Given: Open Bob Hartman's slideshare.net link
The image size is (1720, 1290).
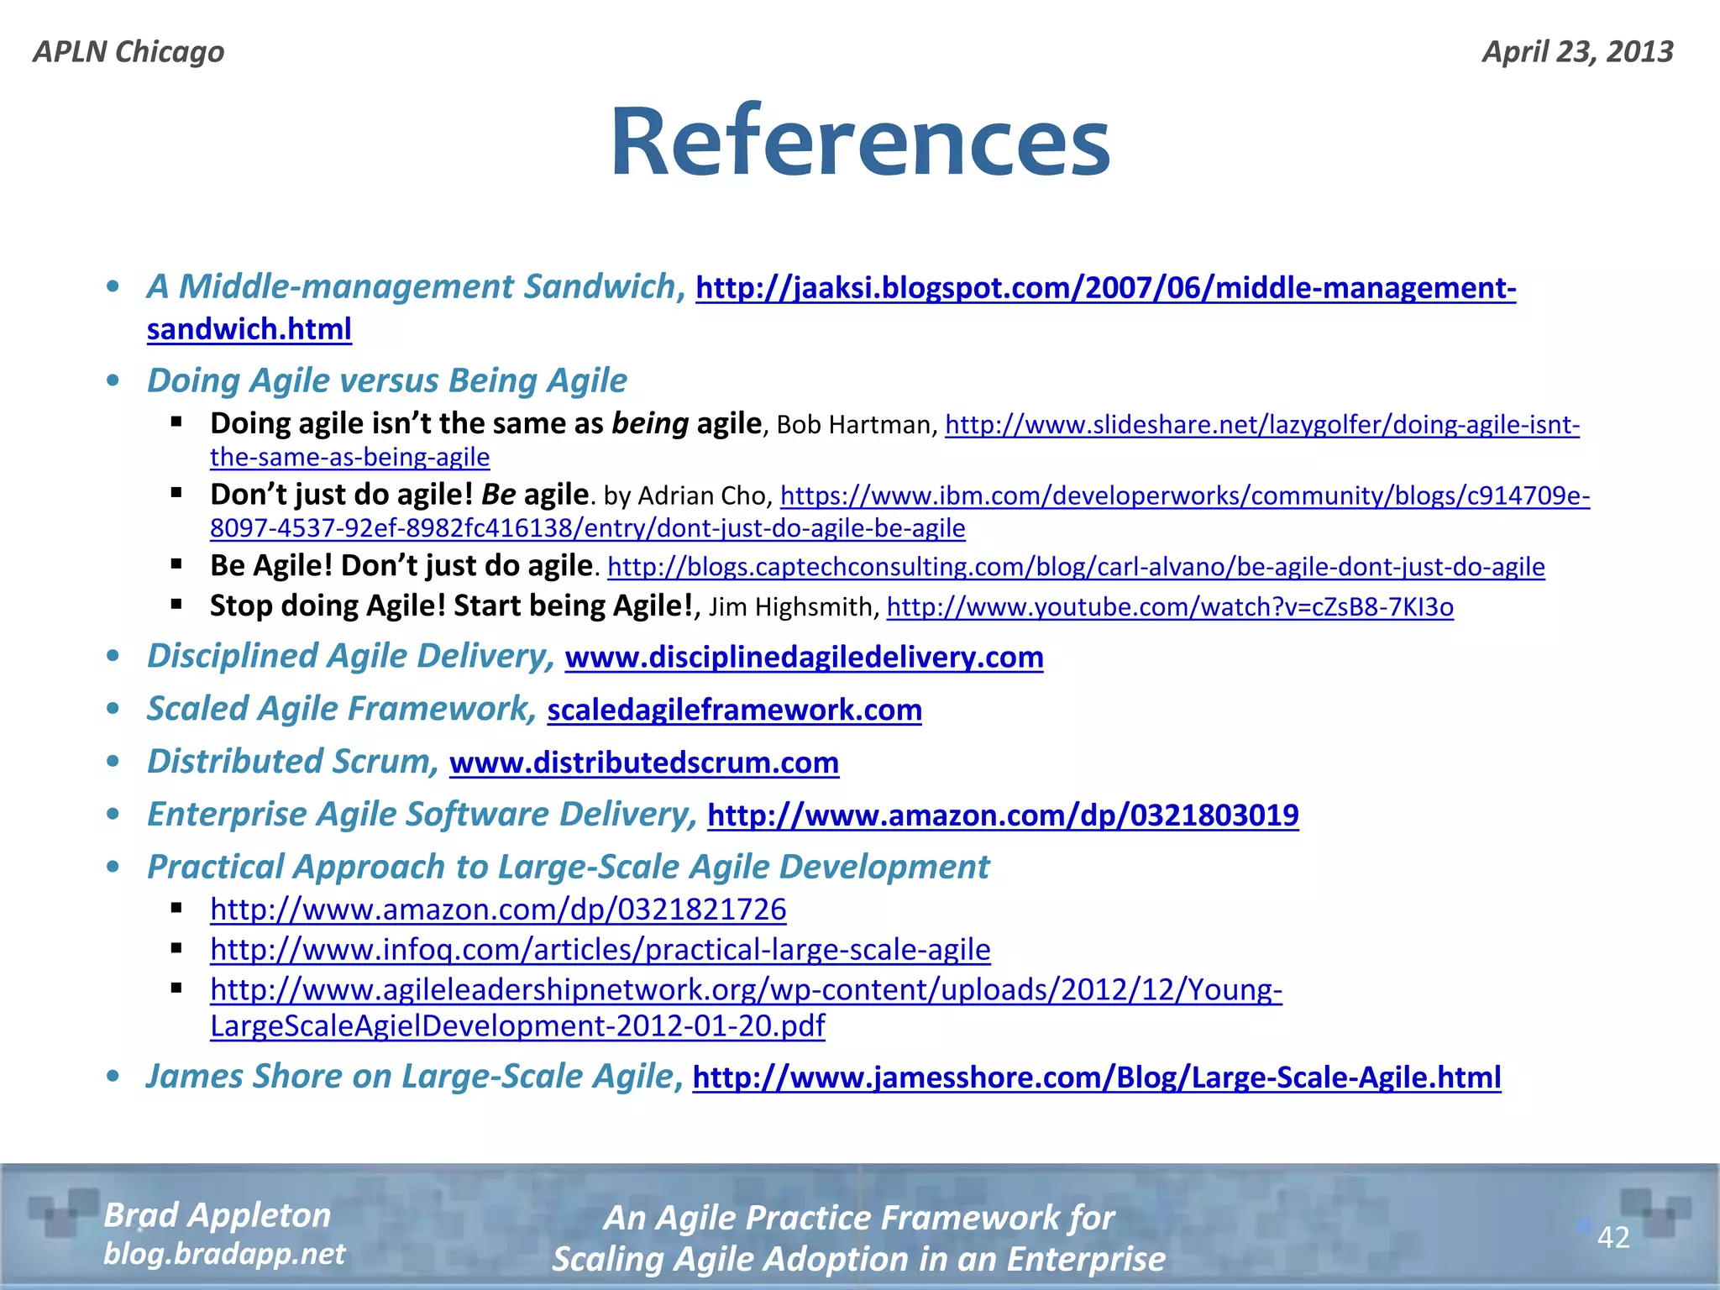Looking at the screenshot, I should 1261,425.
